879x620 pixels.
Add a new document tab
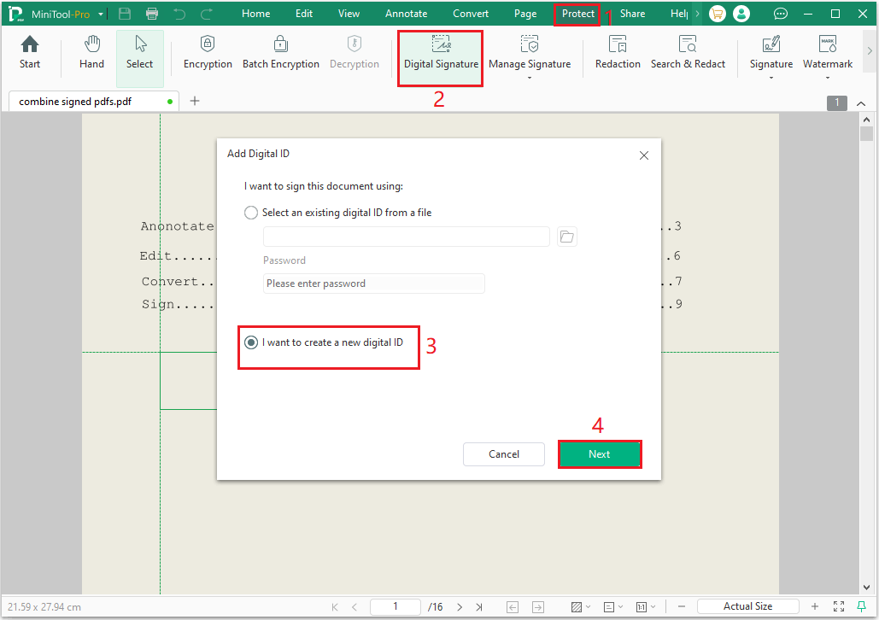[195, 101]
